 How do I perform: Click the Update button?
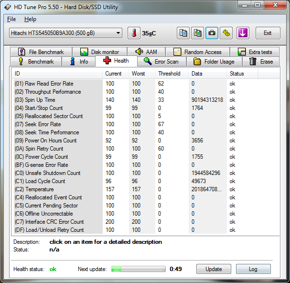tap(214, 269)
